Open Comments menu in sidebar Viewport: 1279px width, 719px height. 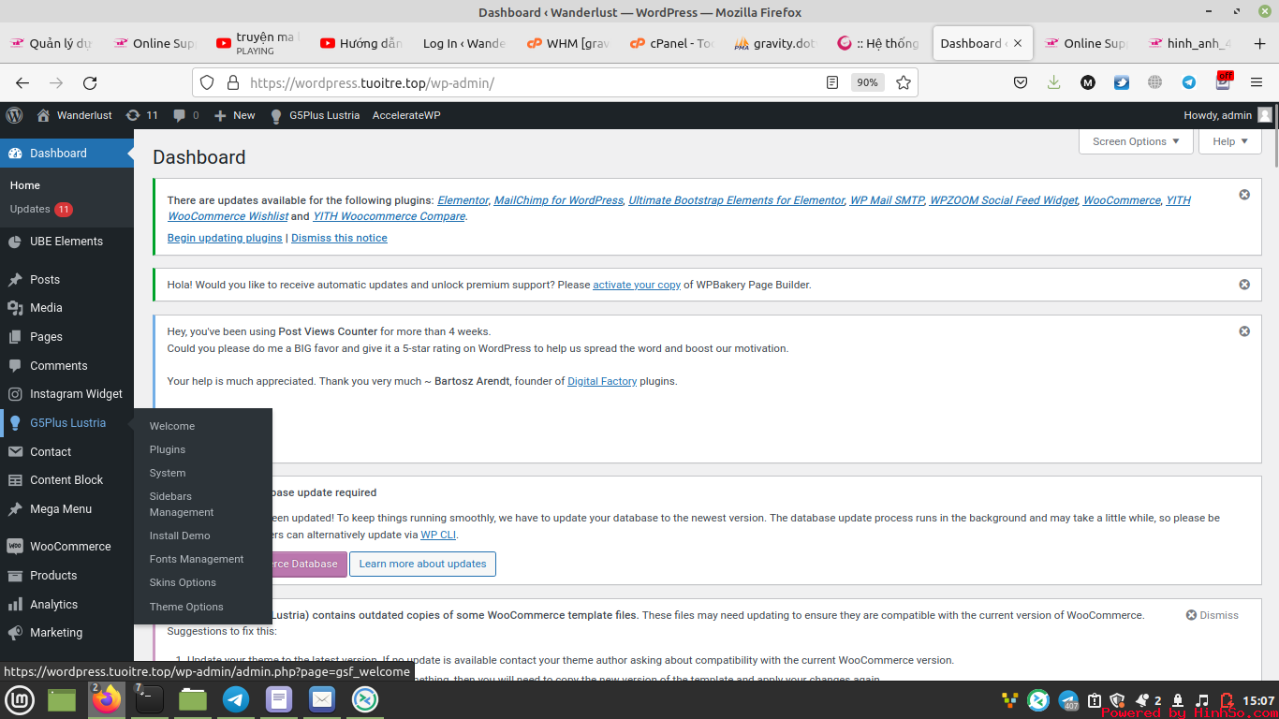point(66,366)
